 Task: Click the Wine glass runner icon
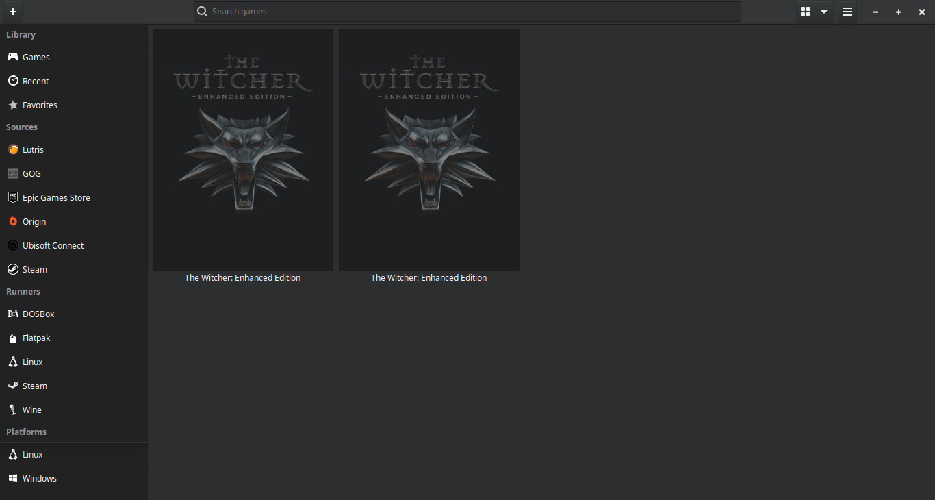click(13, 410)
